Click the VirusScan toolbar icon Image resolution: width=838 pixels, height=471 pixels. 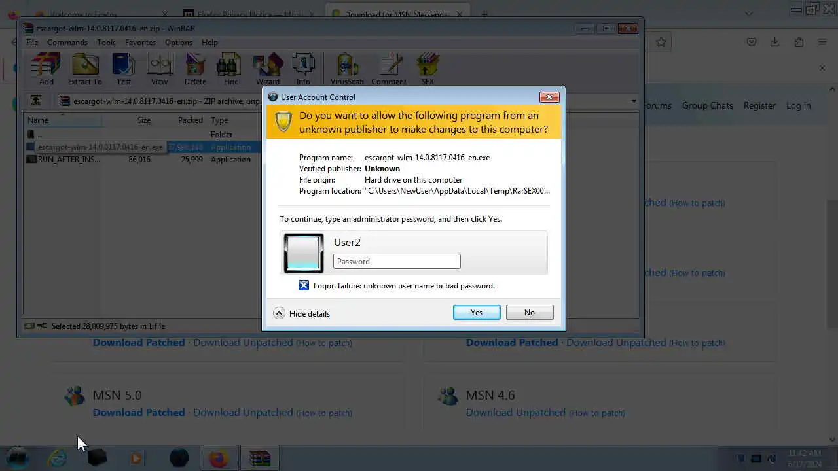[x=347, y=69]
